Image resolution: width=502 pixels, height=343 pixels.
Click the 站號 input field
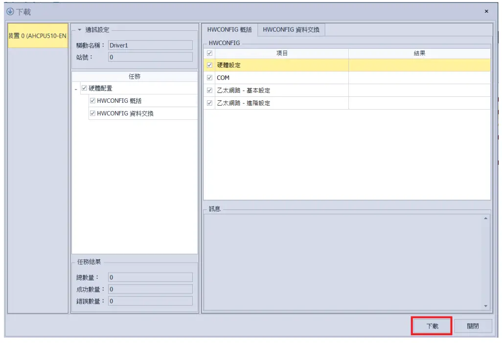pos(151,57)
